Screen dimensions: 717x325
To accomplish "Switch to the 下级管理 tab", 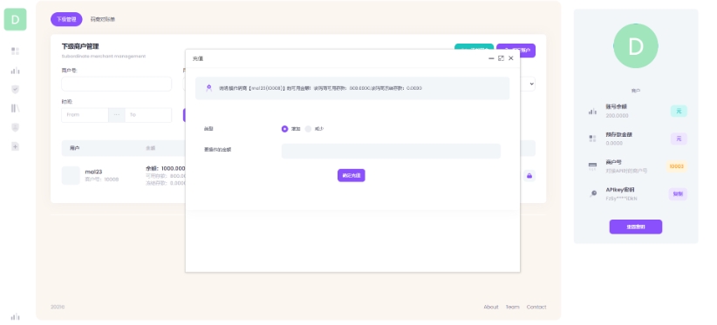I will pos(66,19).
